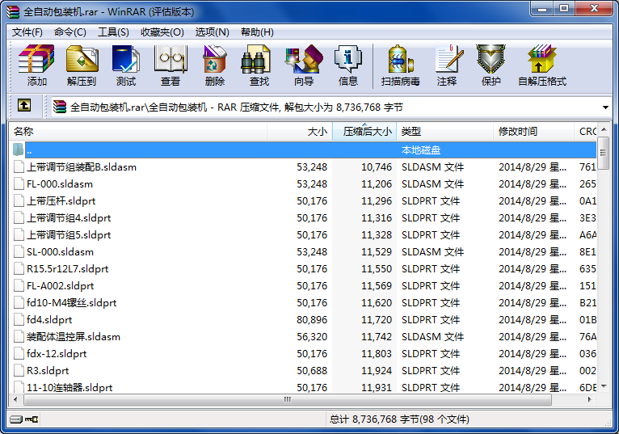Sort by Name (名称) column header
The height and width of the screenshot is (434, 619).
point(138,132)
